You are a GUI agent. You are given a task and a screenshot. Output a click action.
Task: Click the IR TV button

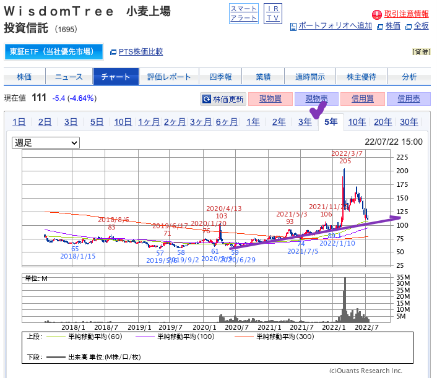coord(273,14)
